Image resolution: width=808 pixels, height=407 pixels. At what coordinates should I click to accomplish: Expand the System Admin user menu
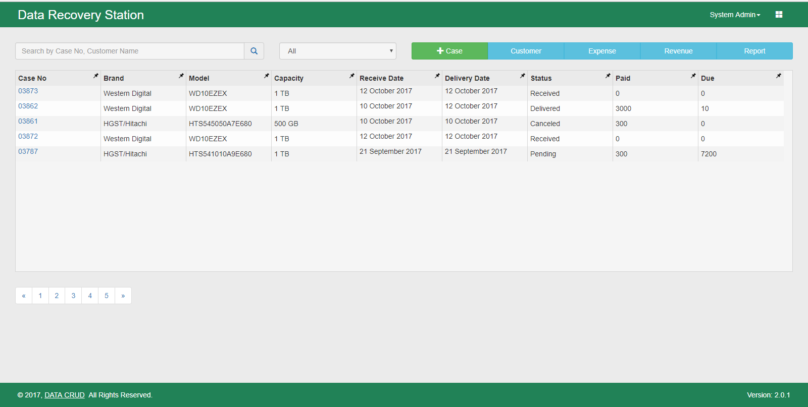734,15
